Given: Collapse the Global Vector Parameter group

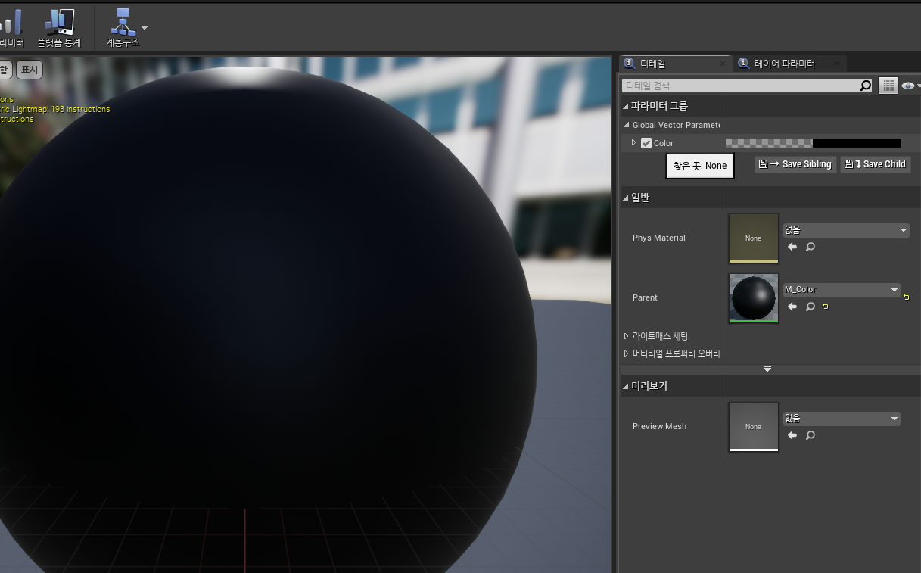Looking at the screenshot, I should click(x=626, y=125).
